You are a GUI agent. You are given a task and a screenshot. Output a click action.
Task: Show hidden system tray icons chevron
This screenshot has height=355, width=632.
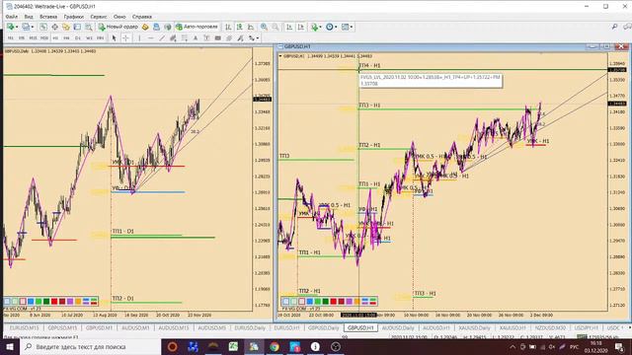click(513, 346)
